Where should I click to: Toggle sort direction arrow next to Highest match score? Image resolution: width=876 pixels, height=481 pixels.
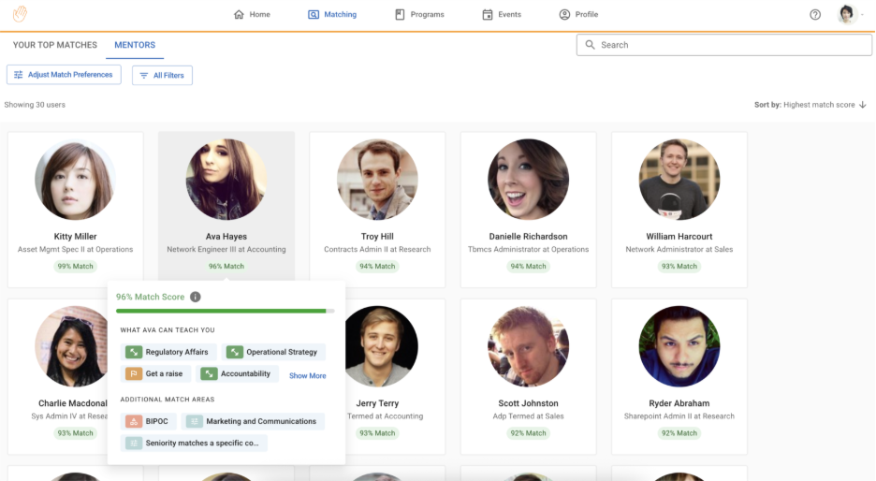pyautogui.click(x=863, y=105)
